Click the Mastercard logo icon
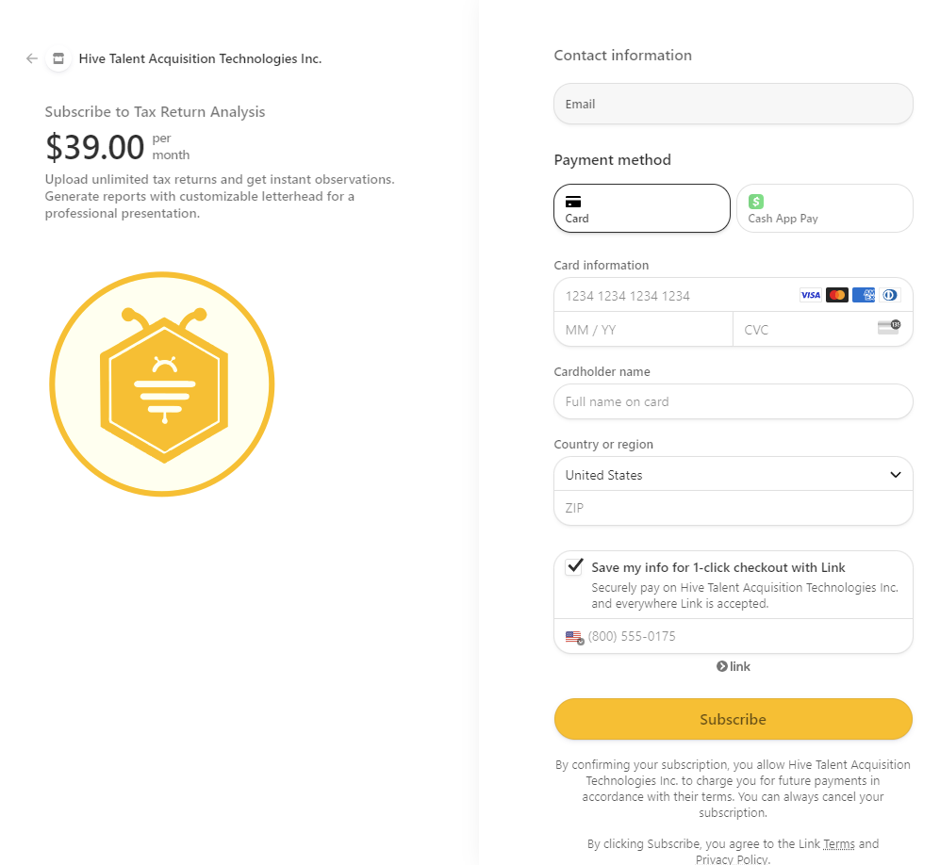The height and width of the screenshot is (865, 940). (x=836, y=295)
